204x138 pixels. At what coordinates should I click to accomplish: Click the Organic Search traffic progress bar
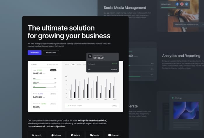coord(45,84)
